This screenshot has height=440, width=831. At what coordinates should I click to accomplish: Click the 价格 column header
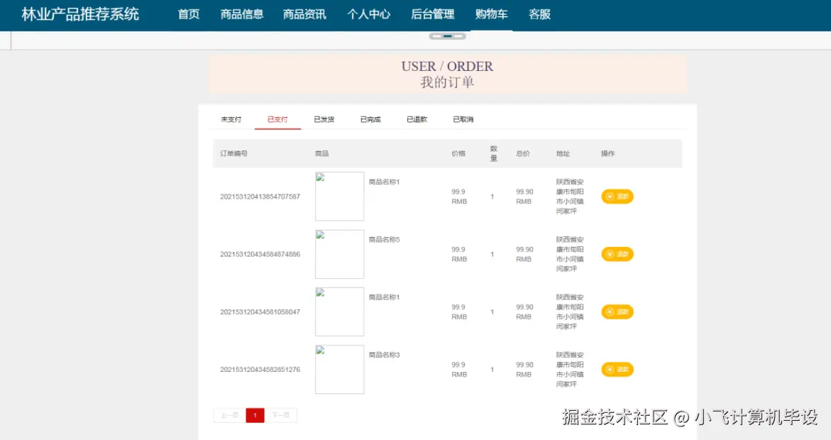(x=458, y=154)
